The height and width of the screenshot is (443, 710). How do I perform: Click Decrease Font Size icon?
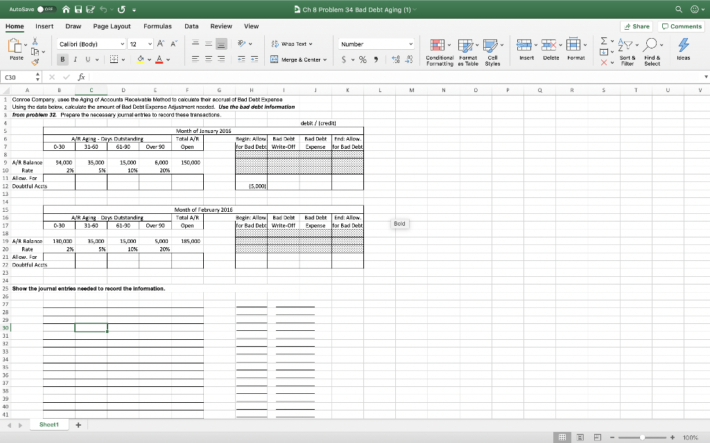click(x=173, y=44)
